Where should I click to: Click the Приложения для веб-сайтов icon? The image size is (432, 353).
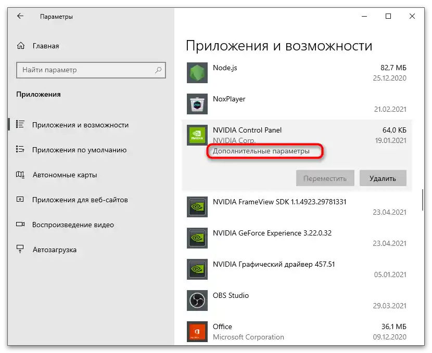click(x=20, y=200)
